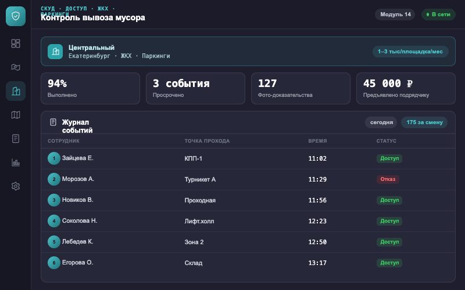Click the Журнал событий heading

(77, 126)
